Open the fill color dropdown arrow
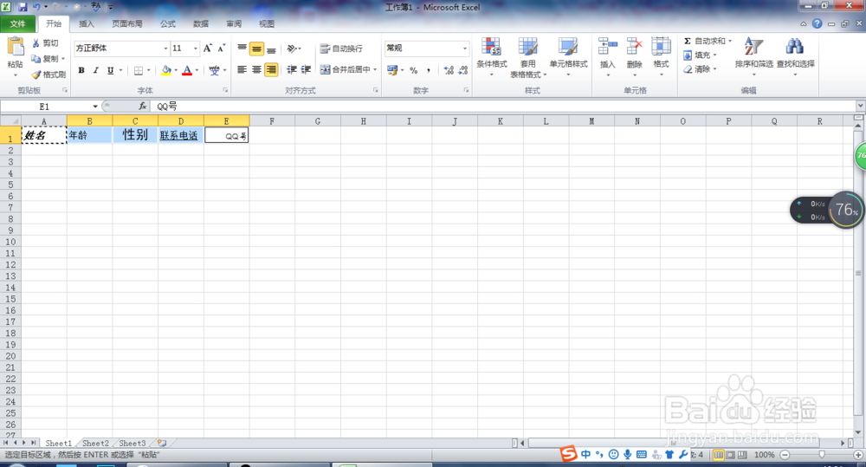 [x=176, y=71]
